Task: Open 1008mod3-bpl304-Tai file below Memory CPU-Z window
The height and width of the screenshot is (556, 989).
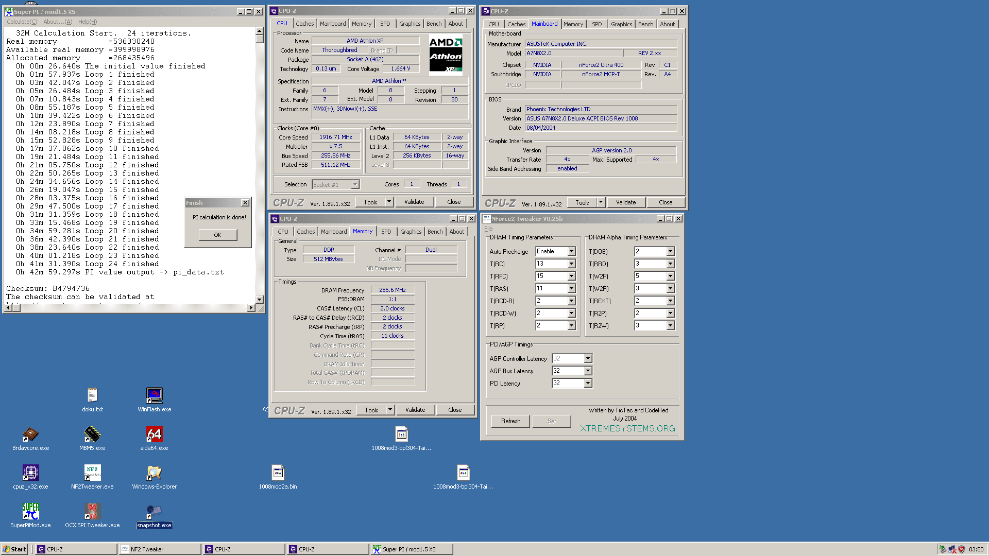Action: click(401, 439)
